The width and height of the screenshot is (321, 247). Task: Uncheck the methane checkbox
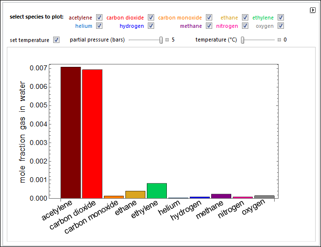pos(209,26)
